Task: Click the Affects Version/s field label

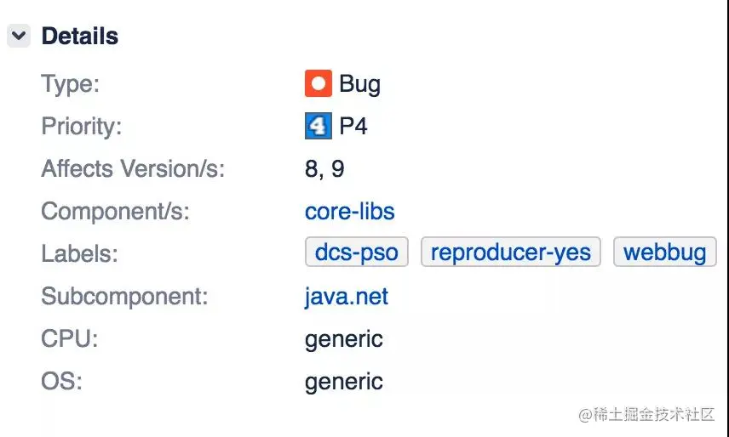Action: (133, 168)
